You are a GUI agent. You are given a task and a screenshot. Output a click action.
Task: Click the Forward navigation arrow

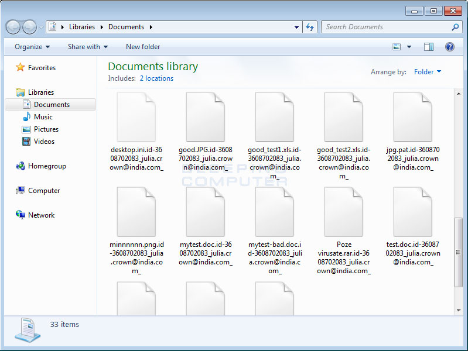(x=29, y=27)
